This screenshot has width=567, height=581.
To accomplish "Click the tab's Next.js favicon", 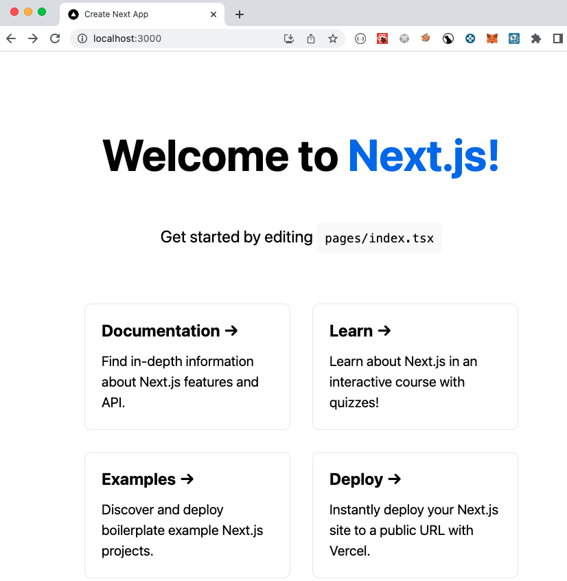I will click(73, 14).
